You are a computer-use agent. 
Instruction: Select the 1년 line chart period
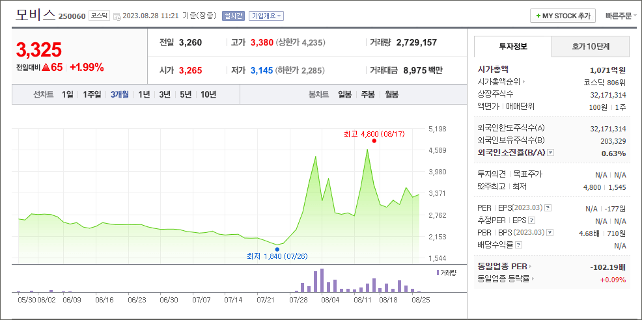click(x=144, y=94)
